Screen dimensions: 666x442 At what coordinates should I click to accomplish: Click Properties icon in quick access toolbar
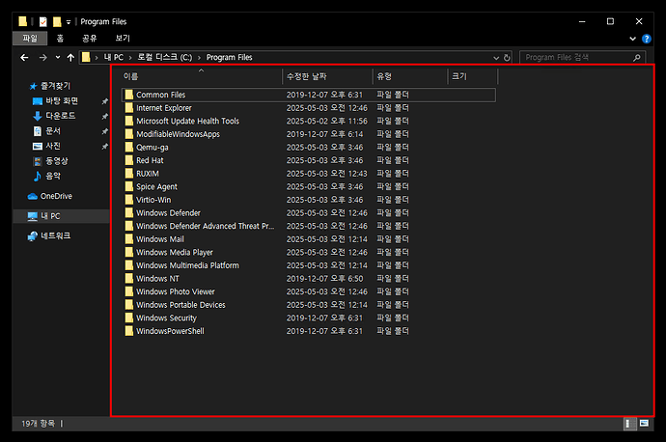pos(42,21)
